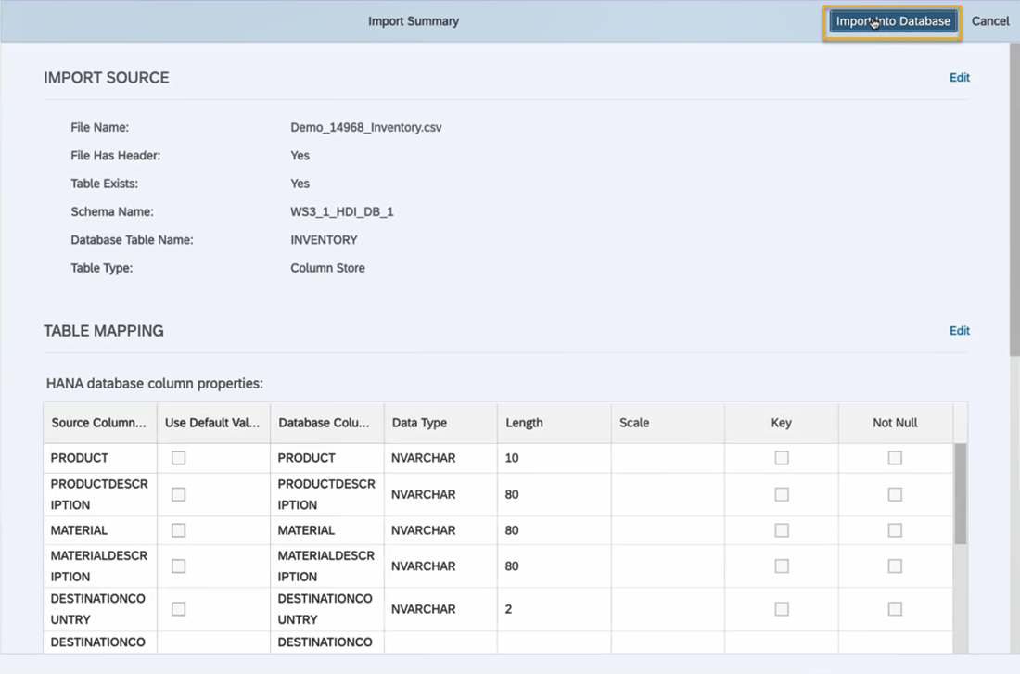
Task: Toggle Use Default Value for DESTINATIONCOUNTRY row
Action: 178,609
